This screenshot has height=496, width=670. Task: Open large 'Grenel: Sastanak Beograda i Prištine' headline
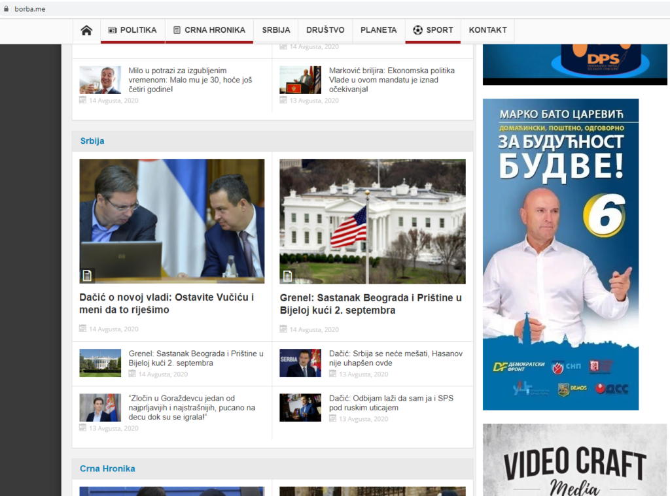tap(371, 304)
